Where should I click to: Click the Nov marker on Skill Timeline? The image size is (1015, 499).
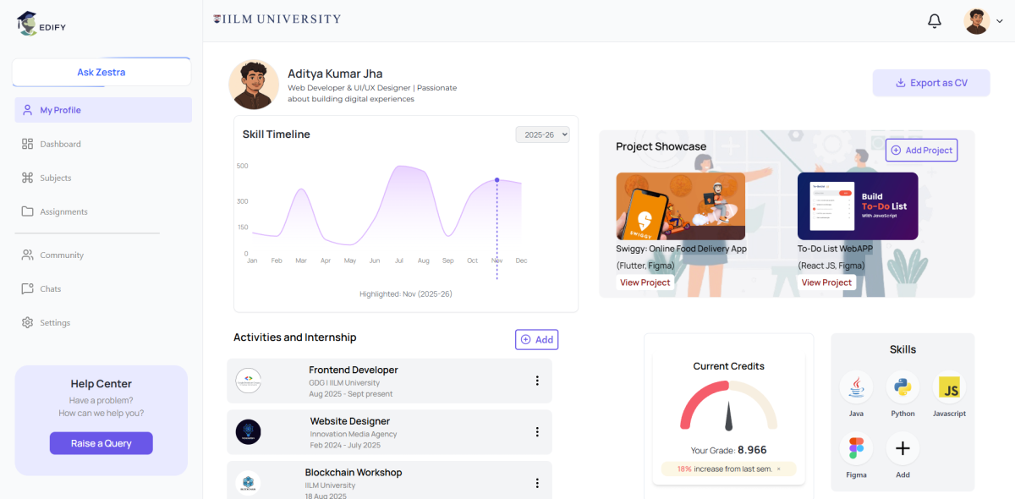[x=497, y=180]
